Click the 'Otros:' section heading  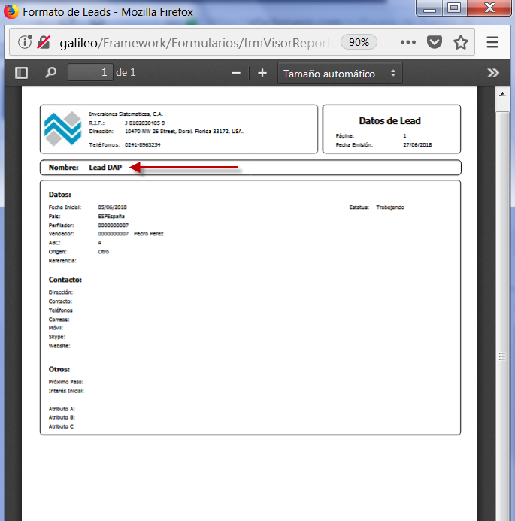[x=59, y=369]
